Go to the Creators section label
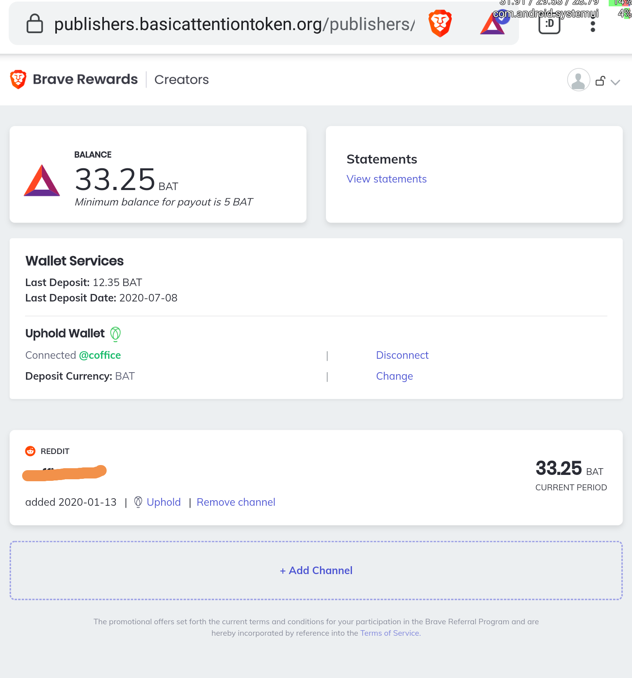The width and height of the screenshot is (632, 678). pyautogui.click(x=182, y=79)
